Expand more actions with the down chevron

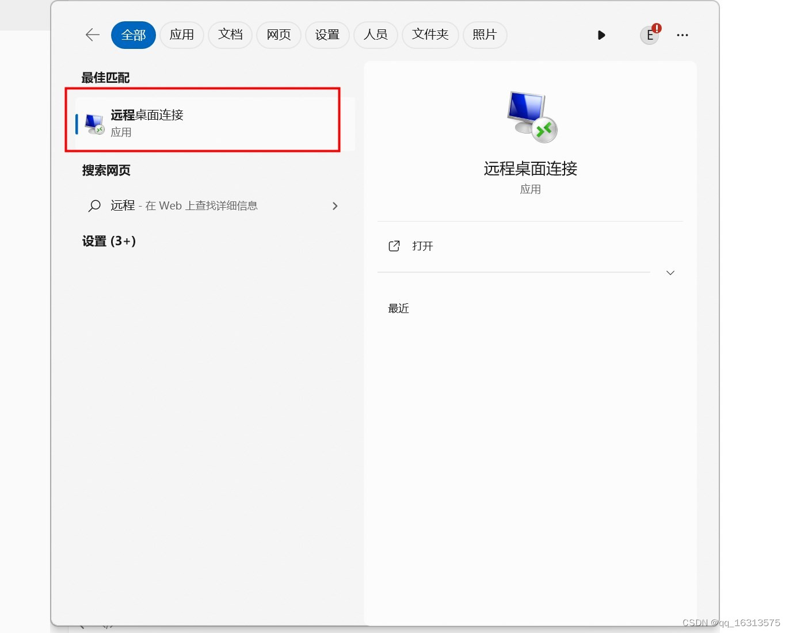670,273
